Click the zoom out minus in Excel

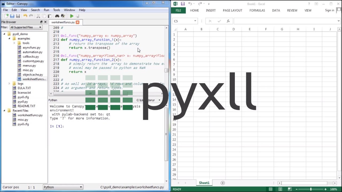point(297,189)
